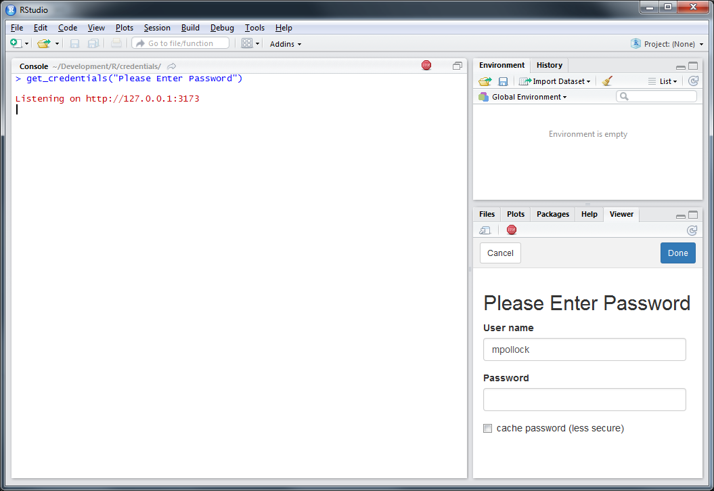Click the Cancel button
The height and width of the screenshot is (491, 714).
click(x=500, y=253)
